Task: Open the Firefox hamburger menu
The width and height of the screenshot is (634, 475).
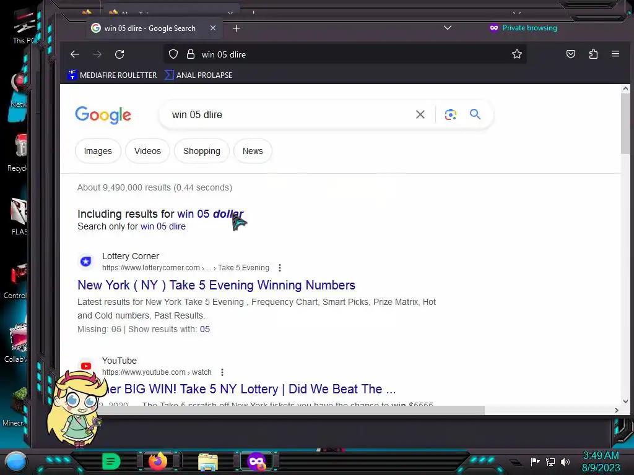Action: coord(615,54)
